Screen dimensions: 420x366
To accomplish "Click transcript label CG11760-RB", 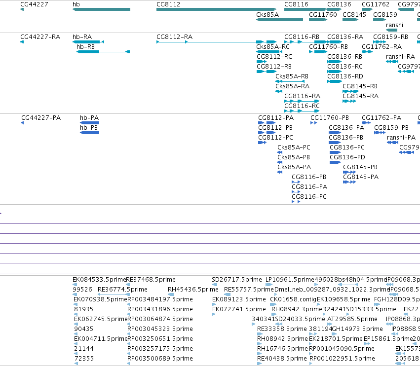I will pos(328,47).
